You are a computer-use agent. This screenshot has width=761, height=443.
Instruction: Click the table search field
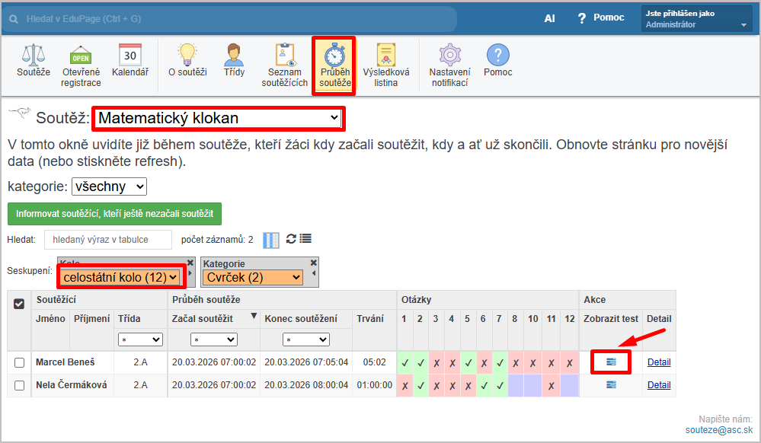(x=108, y=240)
